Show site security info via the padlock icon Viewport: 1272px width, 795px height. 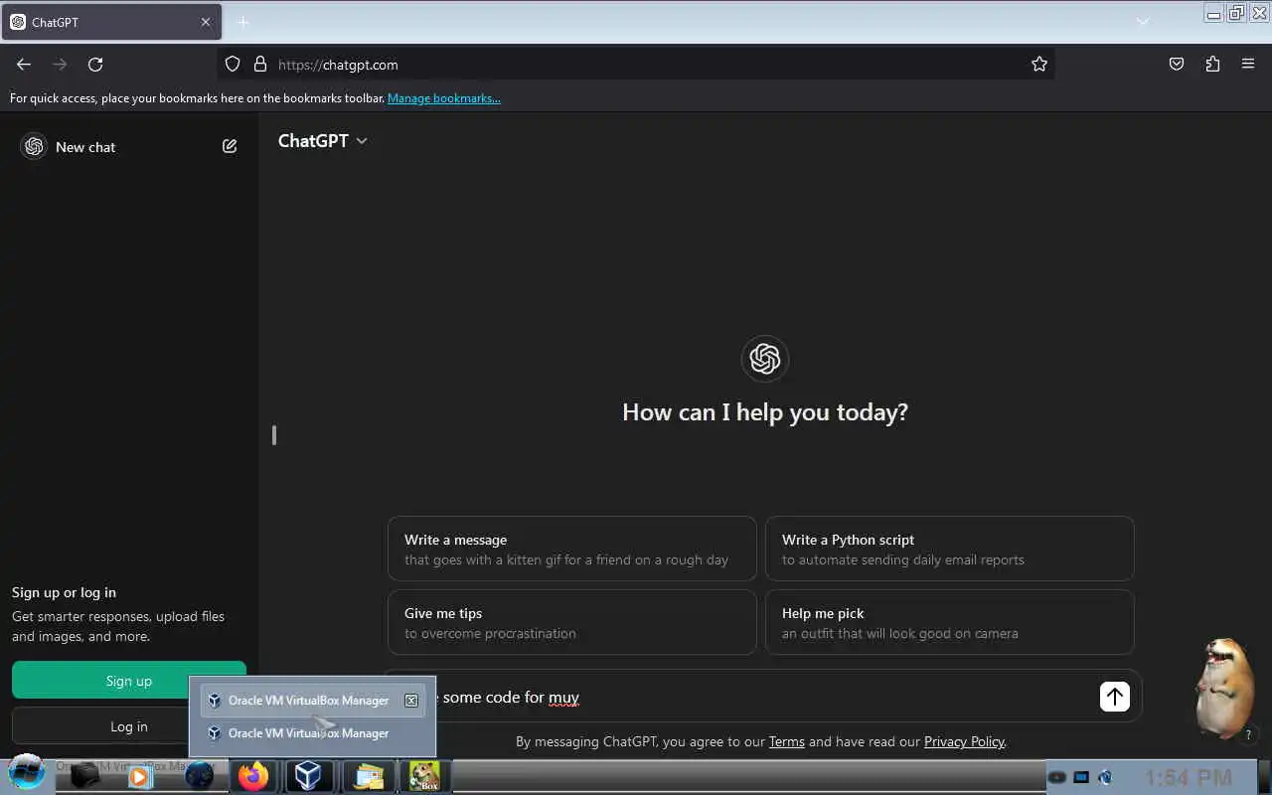[260, 65]
